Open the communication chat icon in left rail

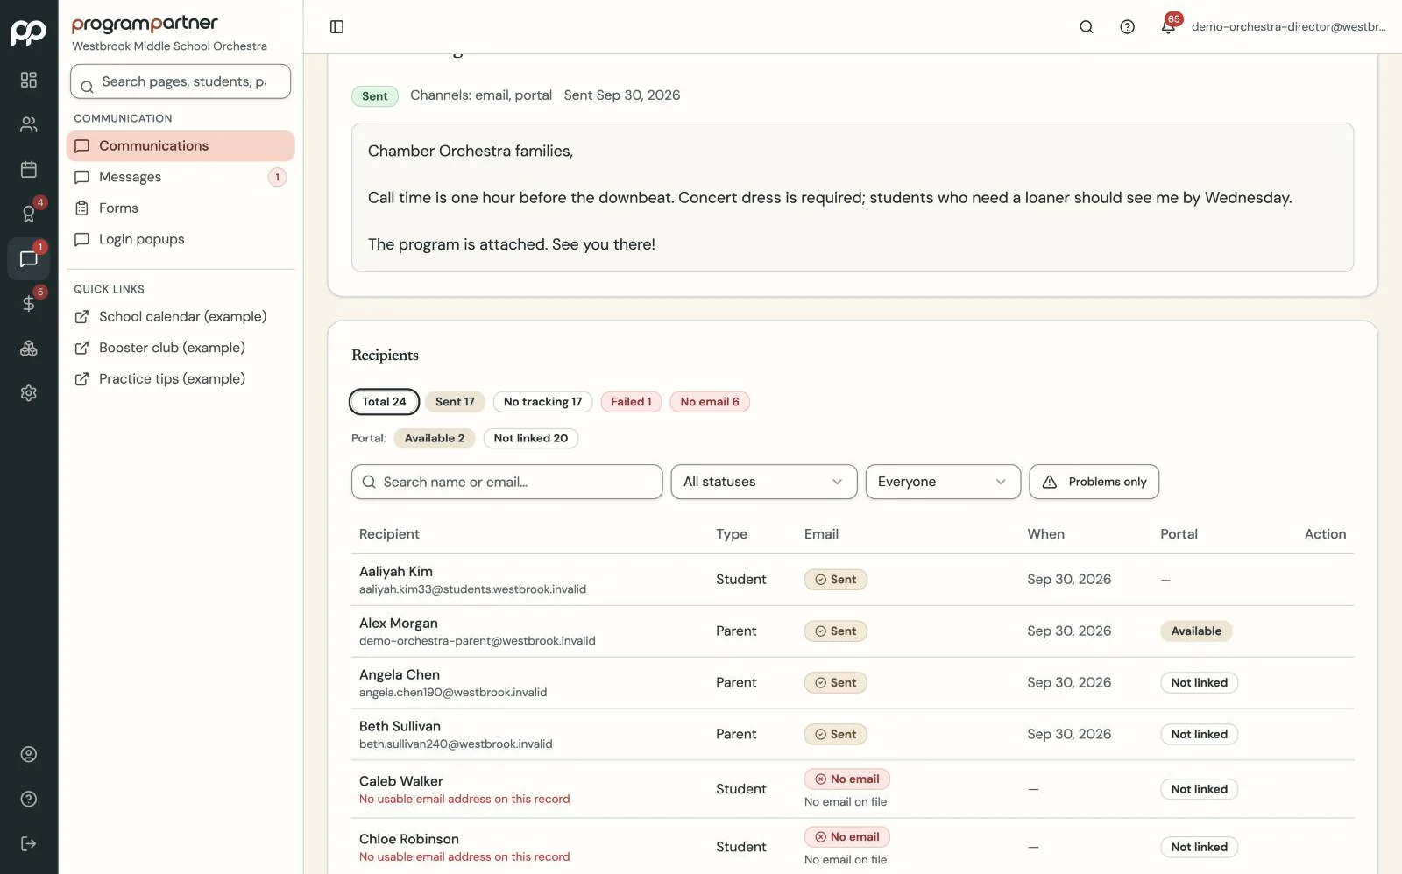tap(29, 258)
